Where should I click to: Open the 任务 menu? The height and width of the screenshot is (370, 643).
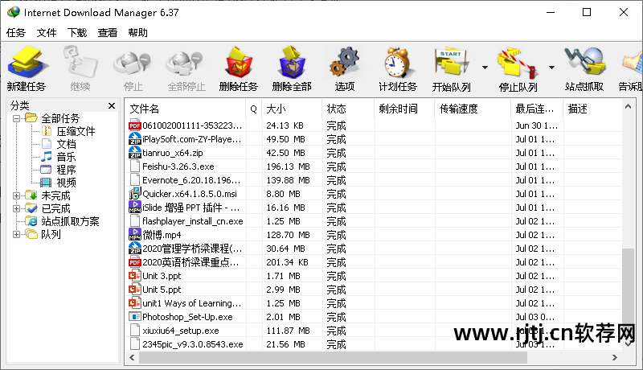pyautogui.click(x=16, y=32)
